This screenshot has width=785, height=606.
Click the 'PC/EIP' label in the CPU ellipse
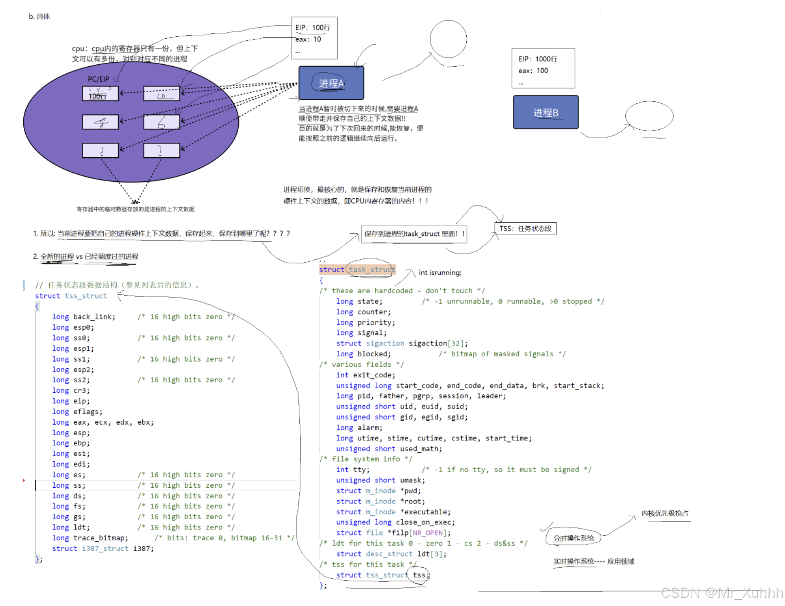[x=99, y=79]
